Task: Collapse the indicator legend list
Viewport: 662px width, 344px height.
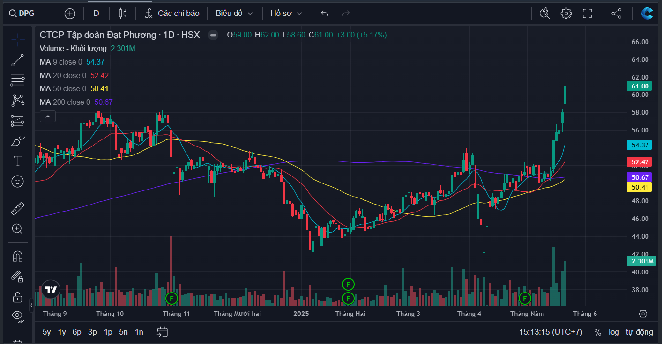Action: (48, 116)
